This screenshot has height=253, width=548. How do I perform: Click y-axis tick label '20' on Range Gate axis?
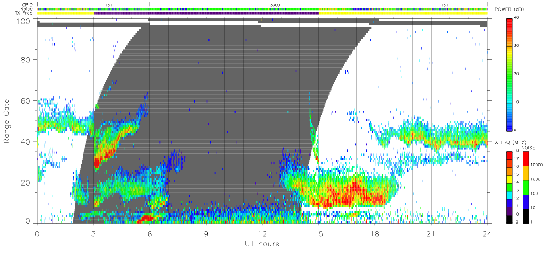26,182
